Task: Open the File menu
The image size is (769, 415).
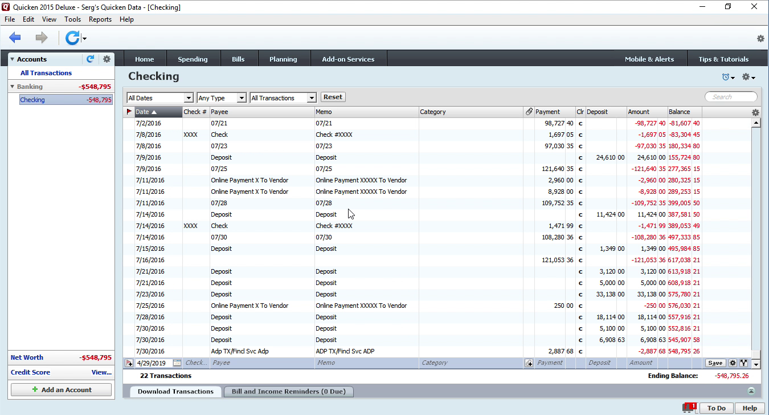Action: pyautogui.click(x=10, y=19)
